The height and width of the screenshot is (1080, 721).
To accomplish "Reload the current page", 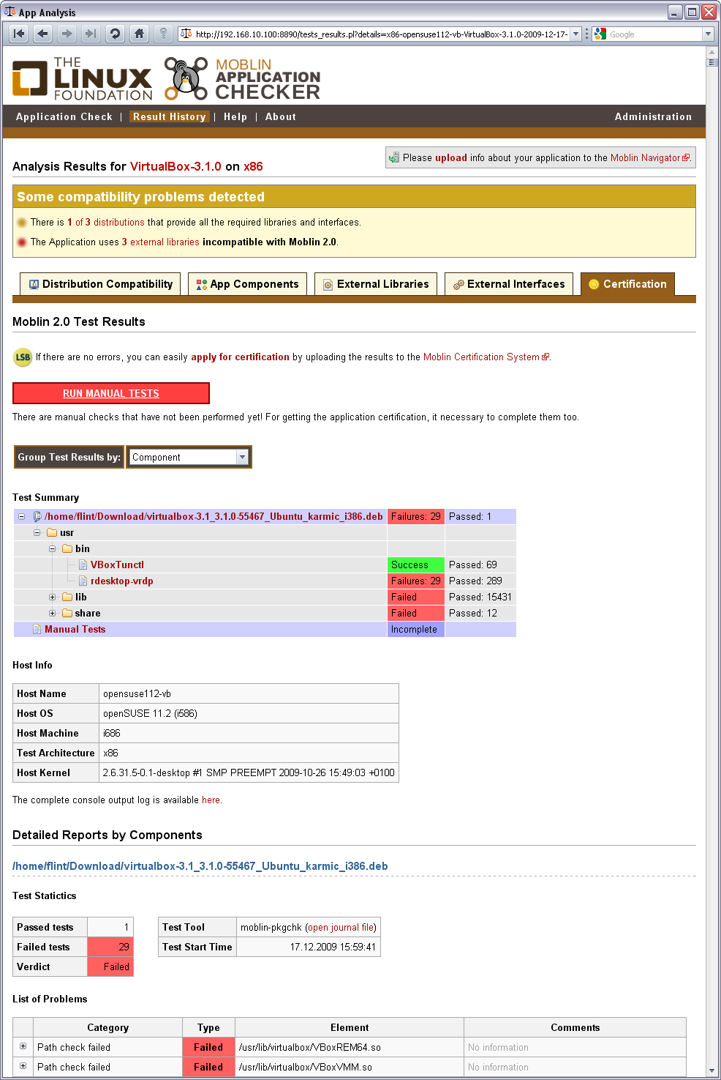I will click(x=115, y=34).
